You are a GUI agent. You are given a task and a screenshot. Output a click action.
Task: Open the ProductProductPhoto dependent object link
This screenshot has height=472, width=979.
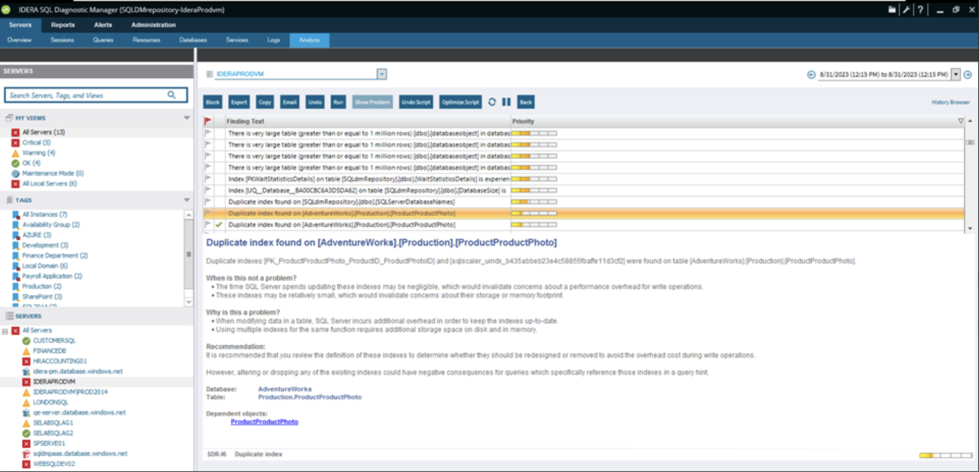[x=265, y=421]
